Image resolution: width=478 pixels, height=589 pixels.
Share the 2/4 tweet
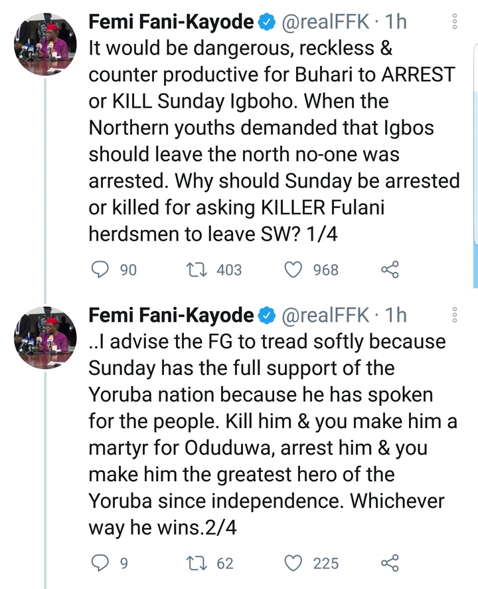390,563
